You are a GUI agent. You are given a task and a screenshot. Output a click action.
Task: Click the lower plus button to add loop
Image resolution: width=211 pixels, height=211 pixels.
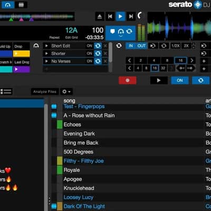pyautogui.click(x=204, y=69)
